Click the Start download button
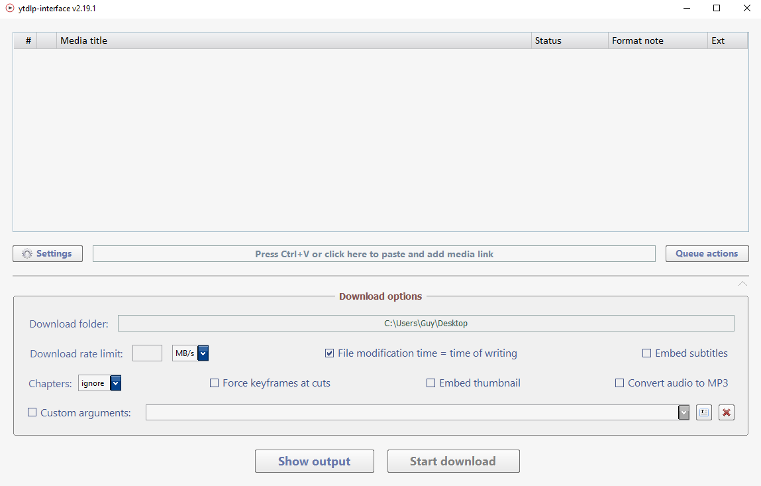Screen dimensions: 761x486 coord(453,461)
